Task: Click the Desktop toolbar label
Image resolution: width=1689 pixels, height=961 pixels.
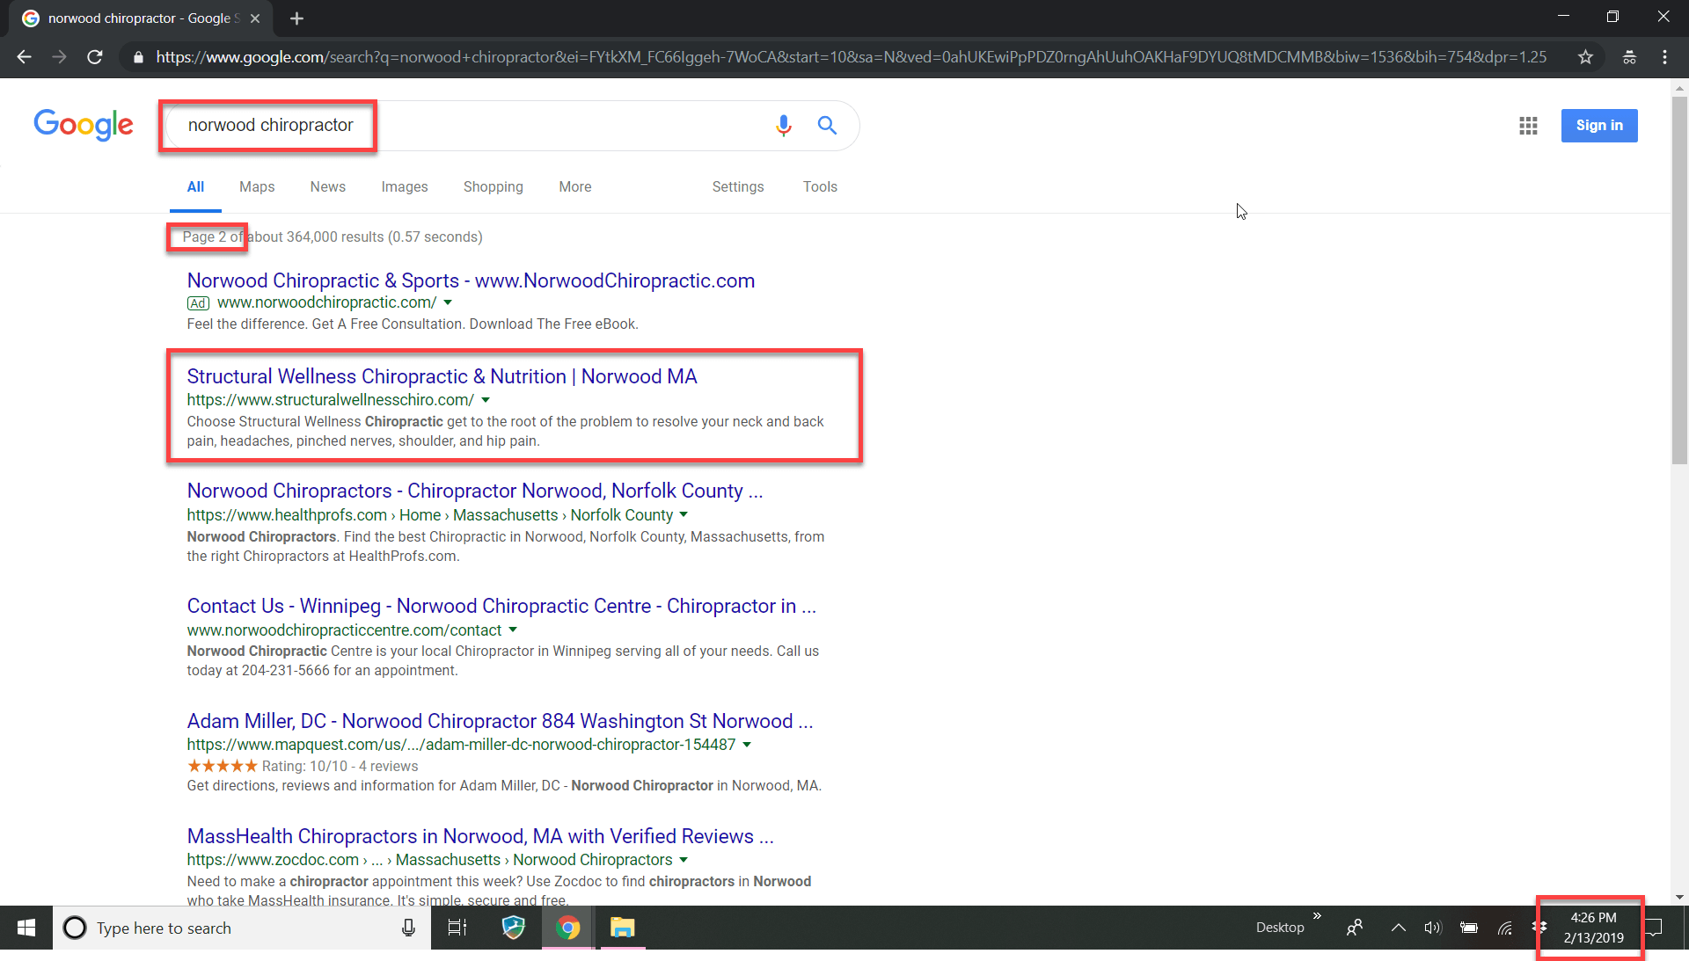Action: click(1280, 928)
